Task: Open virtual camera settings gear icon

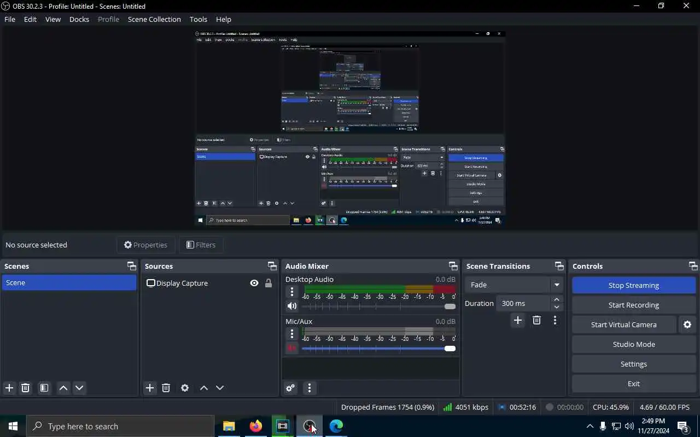Action: pos(687,324)
